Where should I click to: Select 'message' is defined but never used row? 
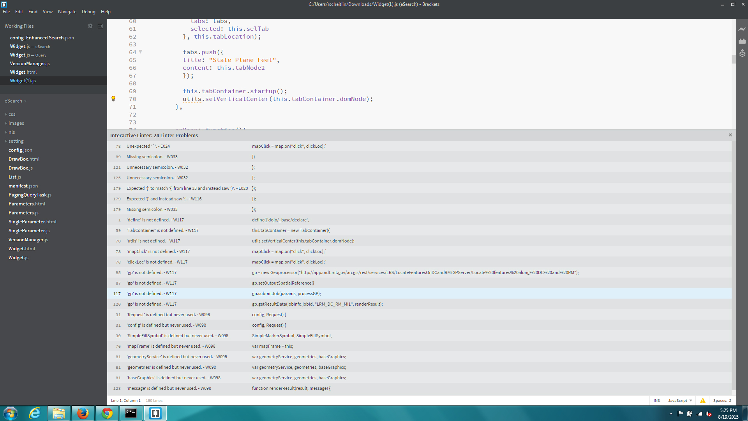click(419, 388)
